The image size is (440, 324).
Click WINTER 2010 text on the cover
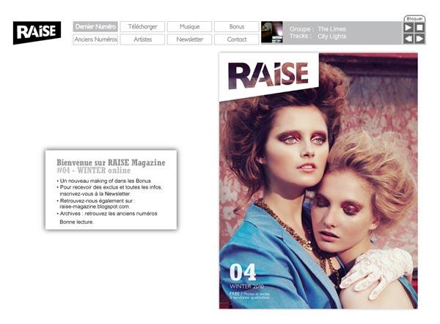246,286
